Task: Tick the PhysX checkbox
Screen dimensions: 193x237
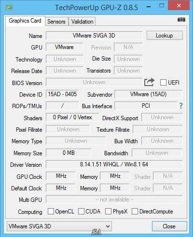Action: [108, 211]
